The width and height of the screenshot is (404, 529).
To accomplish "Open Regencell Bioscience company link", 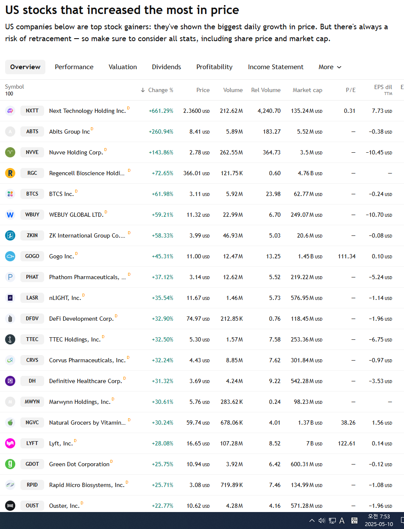I will [87, 173].
